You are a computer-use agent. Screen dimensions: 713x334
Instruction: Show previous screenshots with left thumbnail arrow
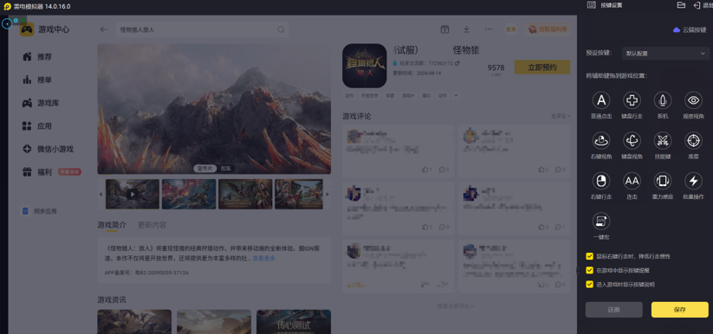click(101, 194)
